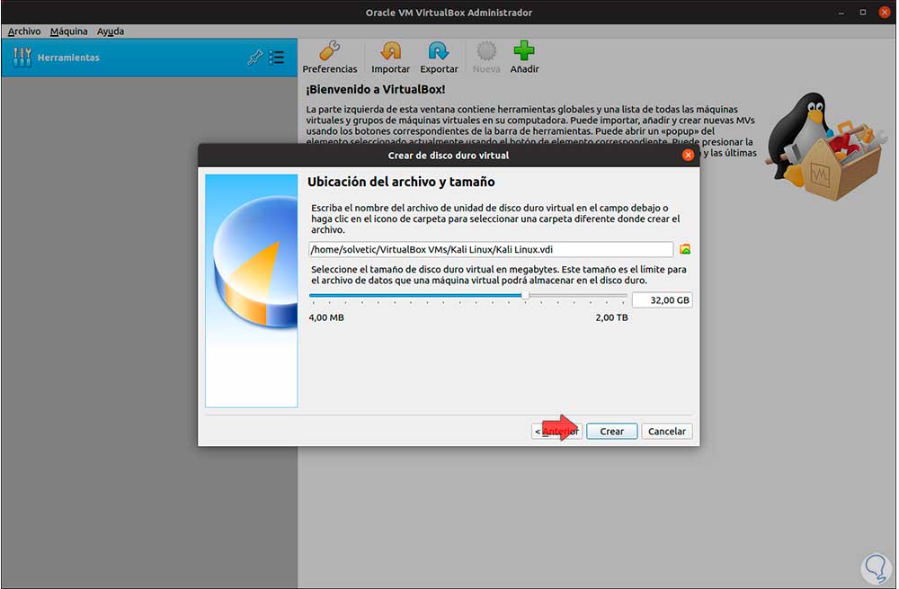
Task: Click the Crear button
Action: pyautogui.click(x=611, y=432)
